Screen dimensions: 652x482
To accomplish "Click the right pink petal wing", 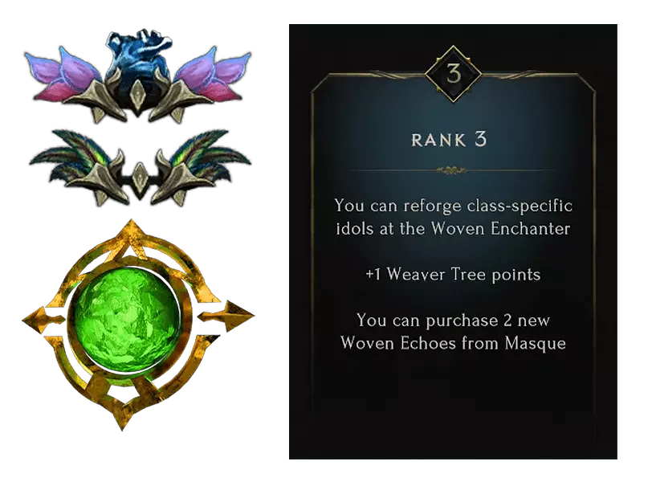I will pyautogui.click(x=213, y=76).
